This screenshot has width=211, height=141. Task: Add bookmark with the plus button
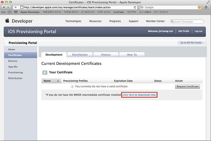click(x=16, y=7)
